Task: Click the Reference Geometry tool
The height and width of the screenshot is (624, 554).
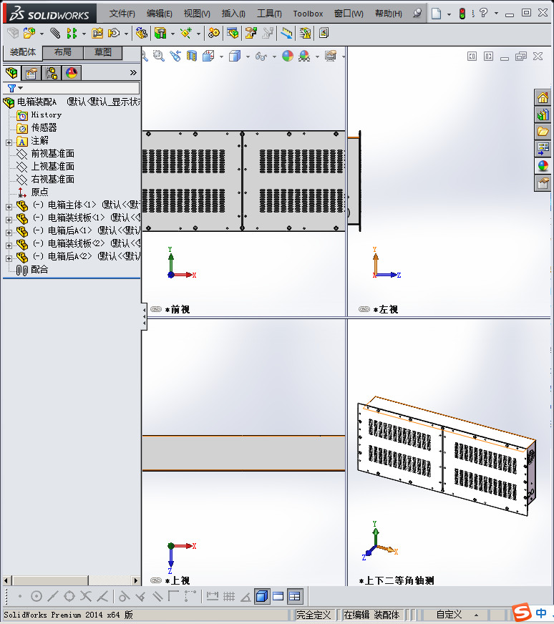Action: tap(186, 33)
